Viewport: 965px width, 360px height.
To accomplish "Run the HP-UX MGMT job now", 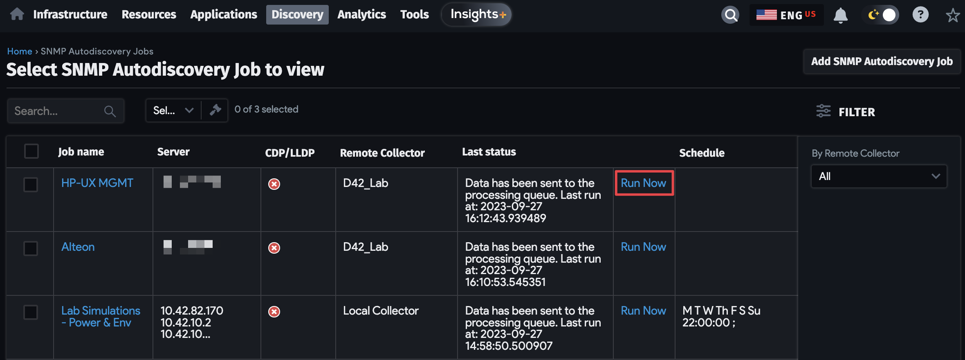I will (643, 183).
